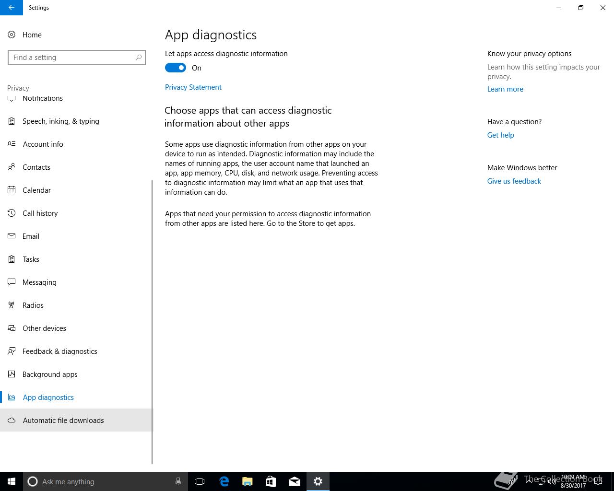614x491 pixels.
Task: Open File Explorer from the taskbar
Action: pos(248,481)
